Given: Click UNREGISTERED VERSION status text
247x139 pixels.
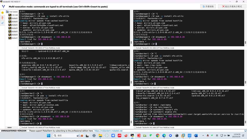Looking at the screenshot, I should (14, 131).
